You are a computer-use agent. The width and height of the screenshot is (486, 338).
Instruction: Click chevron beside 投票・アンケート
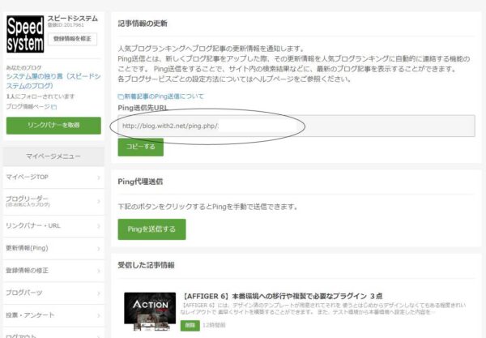[x=99, y=315]
